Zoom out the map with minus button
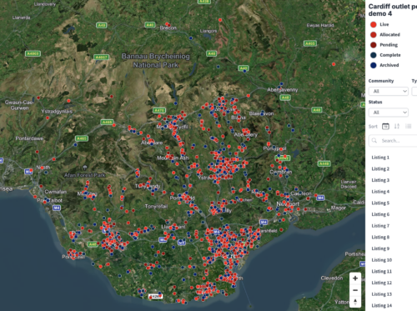The image size is (417, 311). (355, 290)
